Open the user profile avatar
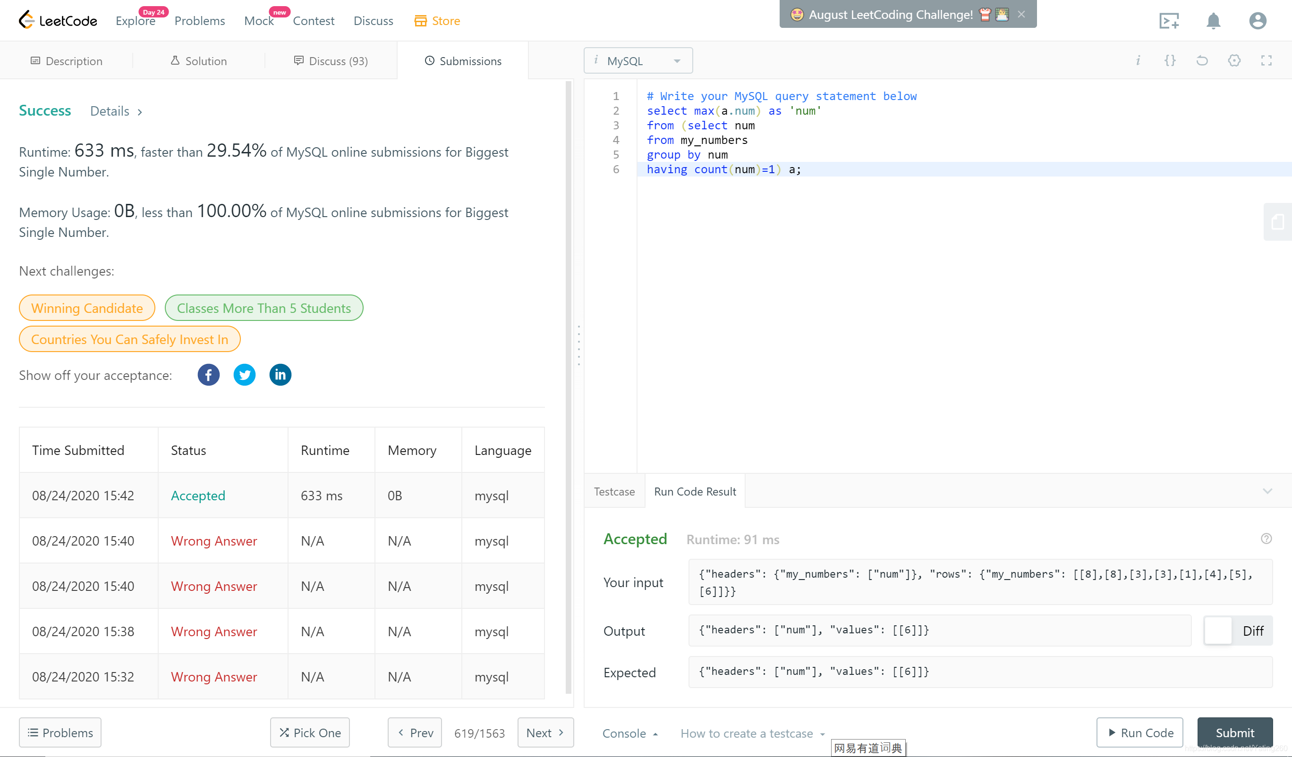This screenshot has width=1292, height=757. pos(1257,21)
